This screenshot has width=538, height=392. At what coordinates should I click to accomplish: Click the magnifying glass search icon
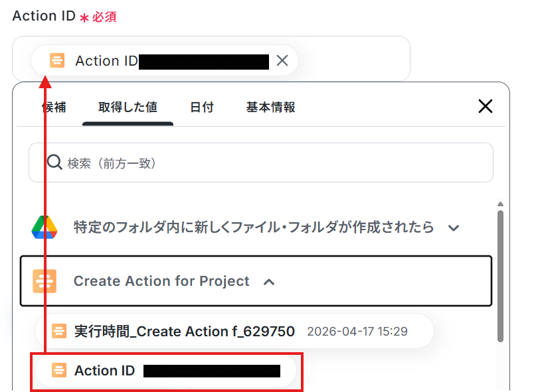coord(54,163)
